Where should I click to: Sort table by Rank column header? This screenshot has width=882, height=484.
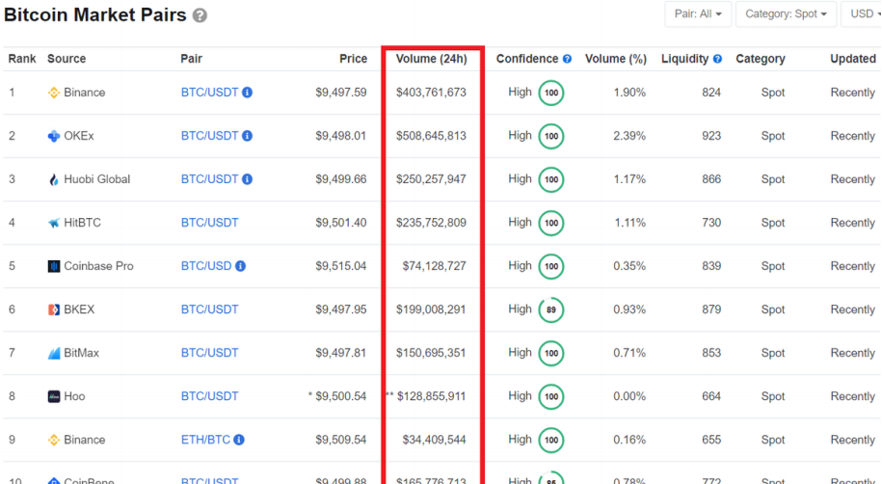click(x=22, y=59)
